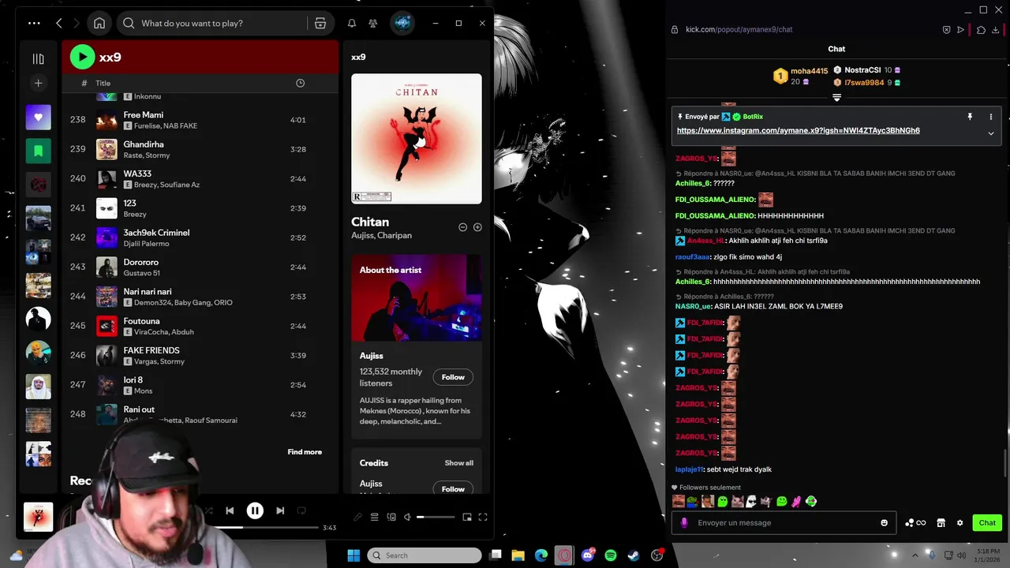Click now playing thumbnail in player bar

click(38, 517)
